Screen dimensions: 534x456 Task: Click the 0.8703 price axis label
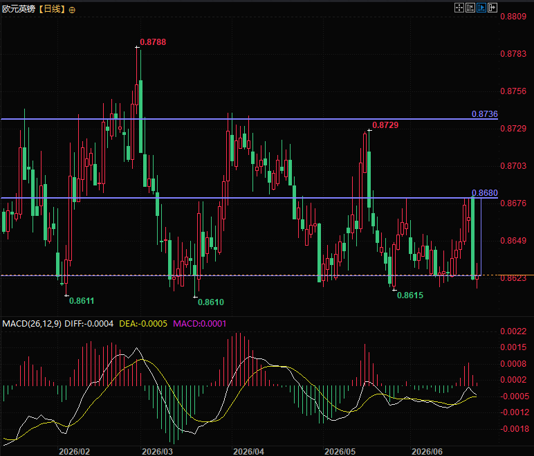point(513,166)
